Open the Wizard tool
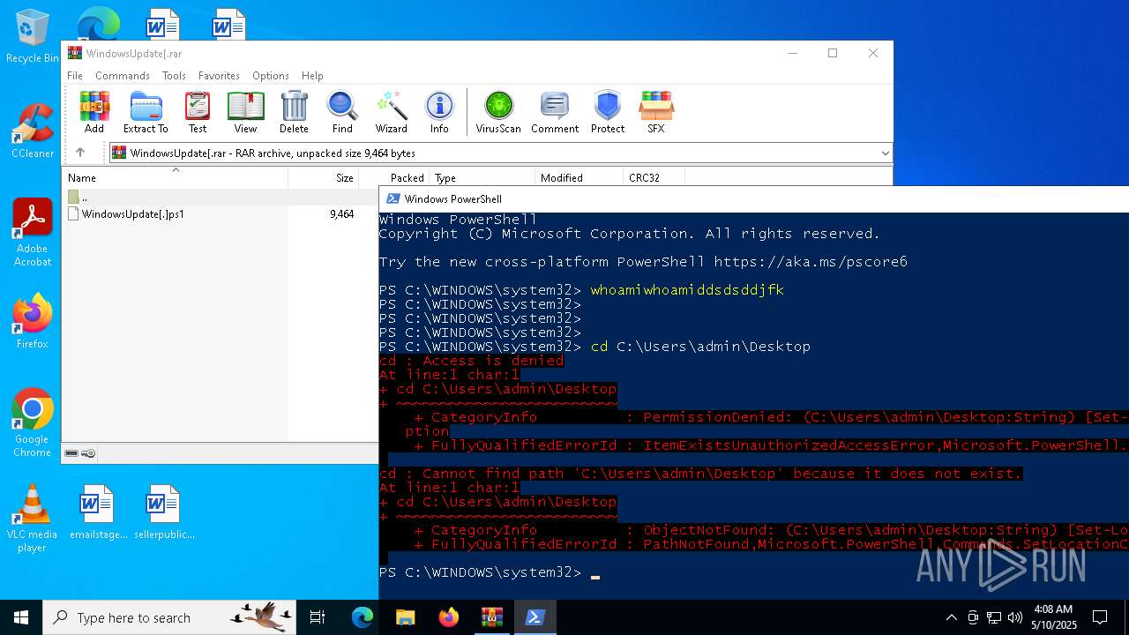 (x=391, y=112)
